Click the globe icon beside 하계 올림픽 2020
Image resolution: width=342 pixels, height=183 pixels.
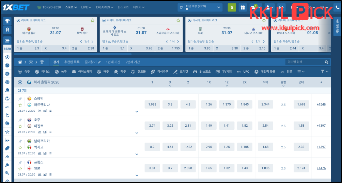coord(29,82)
